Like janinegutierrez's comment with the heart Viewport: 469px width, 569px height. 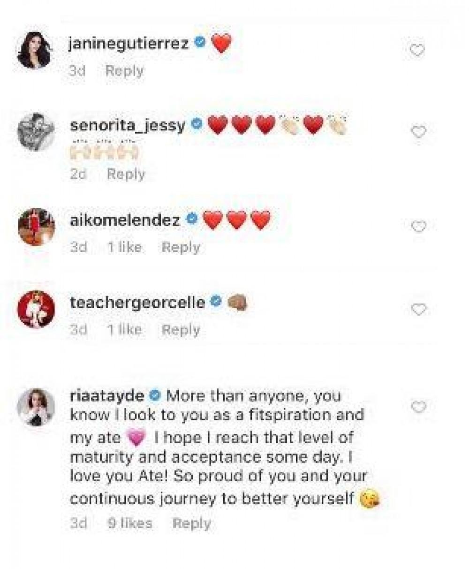pyautogui.click(x=417, y=50)
